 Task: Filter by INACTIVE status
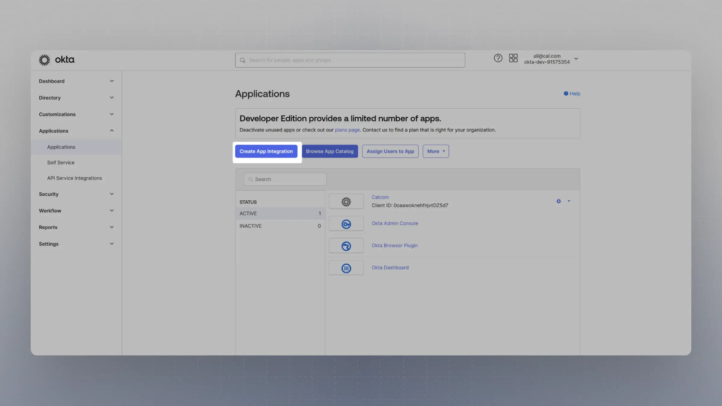(x=280, y=226)
